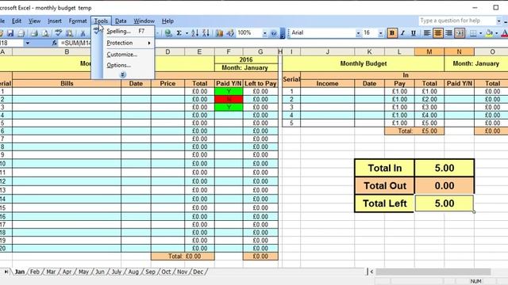The height and width of the screenshot is (285, 508).
Task: Click the Print icon in the toolbar
Action: tap(34, 33)
